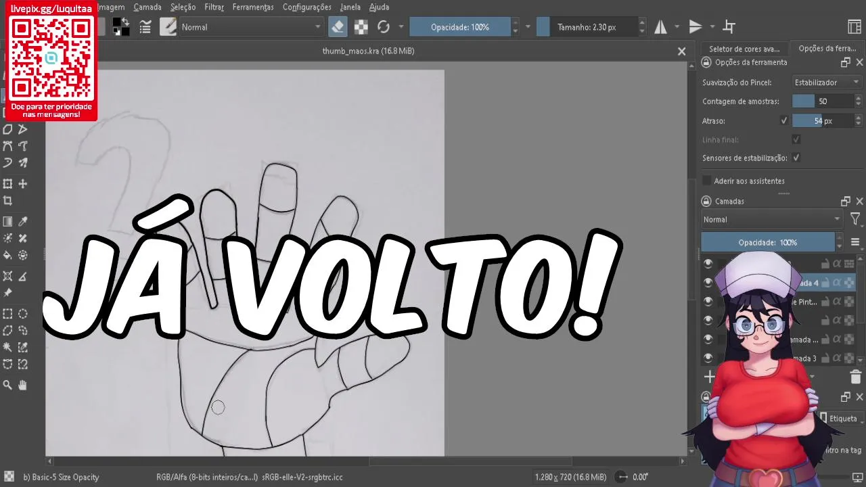Toggle preserve alpha checkerboard icon
Image resolution: width=866 pixels, height=487 pixels.
pyautogui.click(x=361, y=27)
